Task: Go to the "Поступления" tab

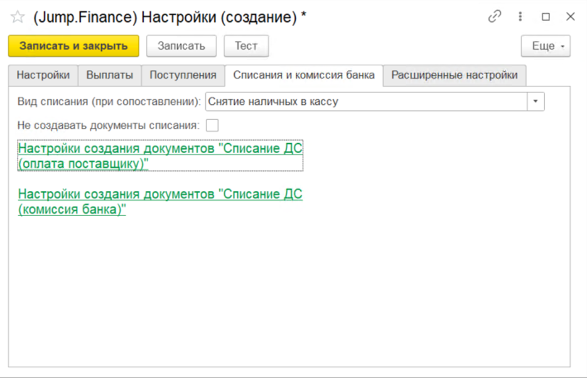Action: pyautogui.click(x=183, y=75)
